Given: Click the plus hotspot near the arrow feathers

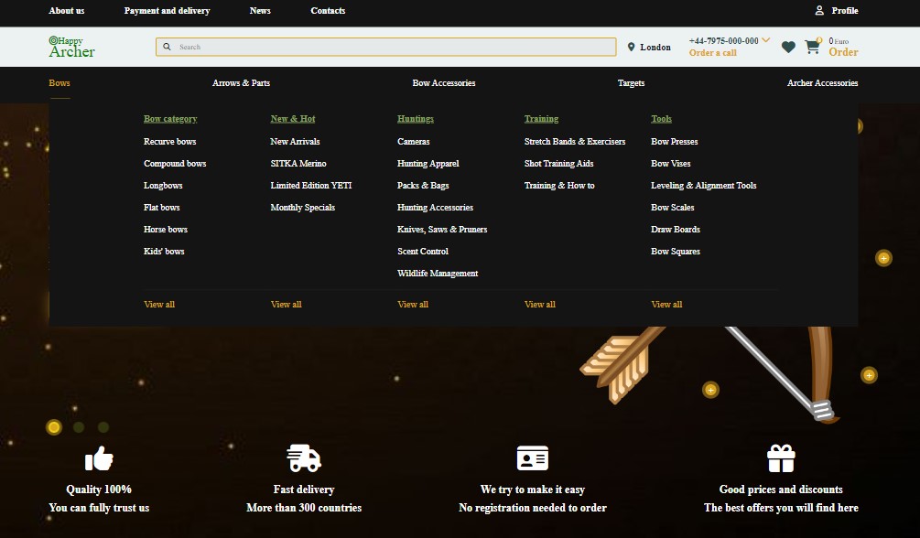Looking at the screenshot, I should (710, 390).
